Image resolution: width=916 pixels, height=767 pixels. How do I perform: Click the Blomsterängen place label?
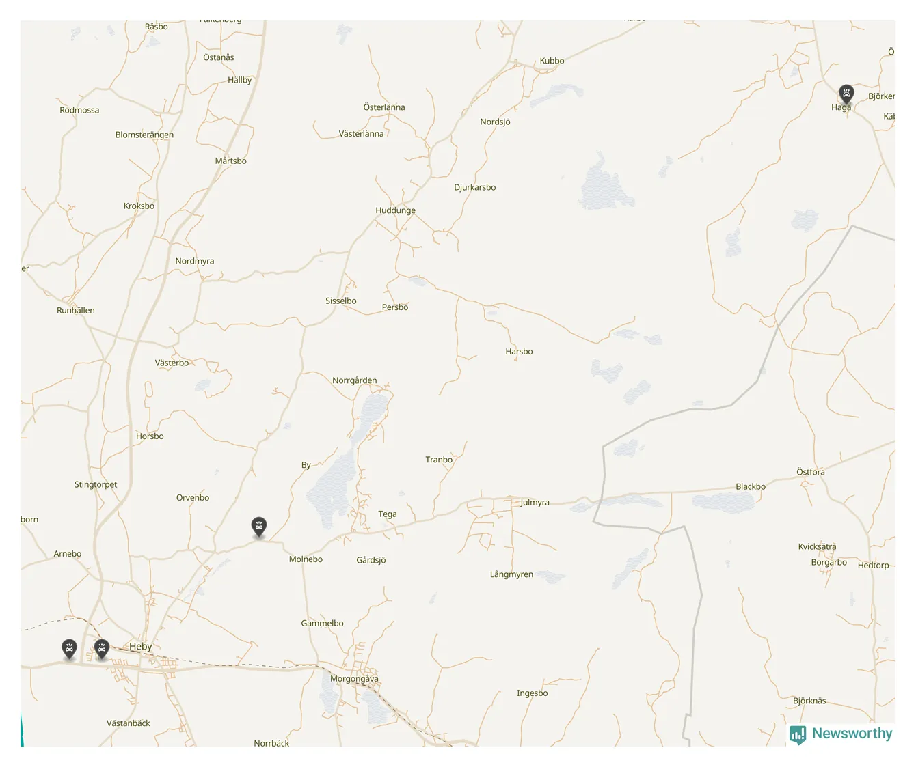tap(144, 135)
